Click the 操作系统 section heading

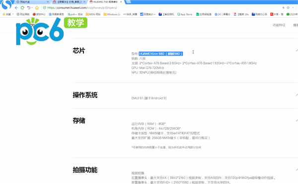click(x=85, y=95)
